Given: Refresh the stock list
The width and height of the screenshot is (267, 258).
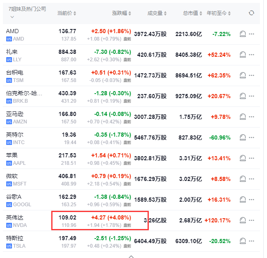Looking at the screenshot, I should coord(251,13).
